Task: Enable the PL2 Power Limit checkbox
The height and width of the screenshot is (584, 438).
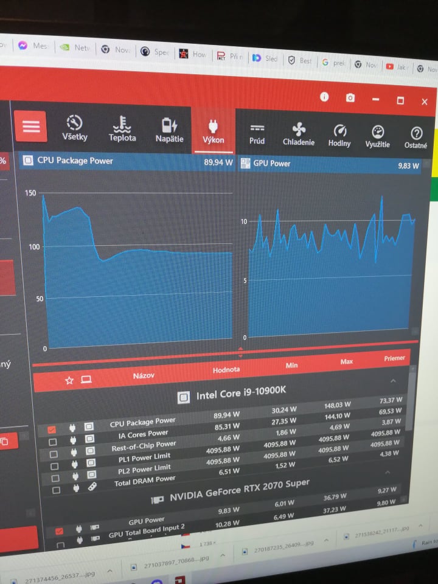Action: tap(55, 478)
